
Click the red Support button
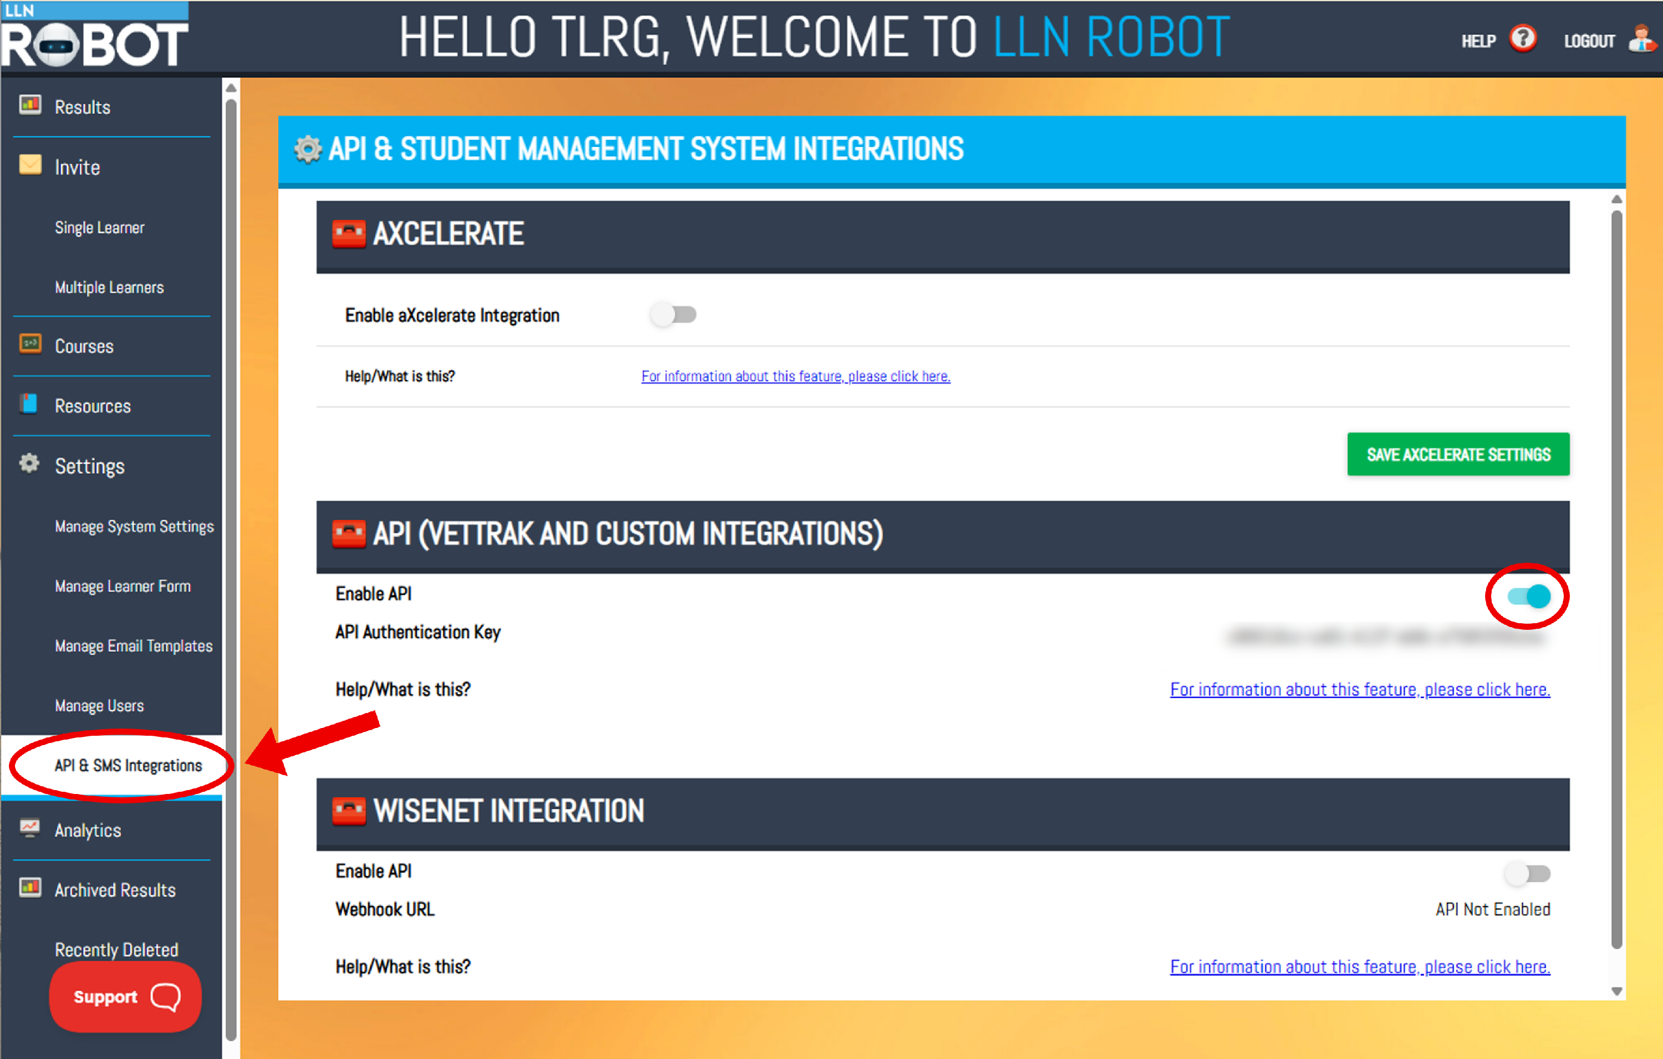point(125,997)
